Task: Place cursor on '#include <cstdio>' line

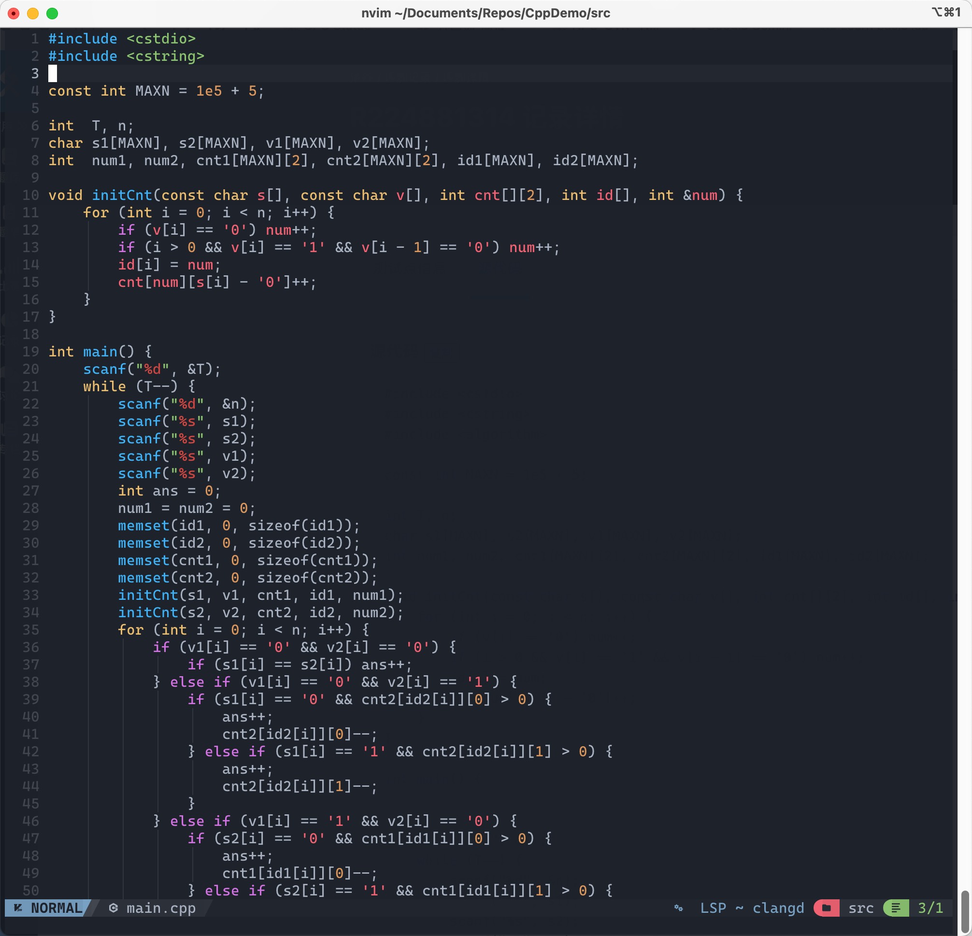Action: [122, 39]
